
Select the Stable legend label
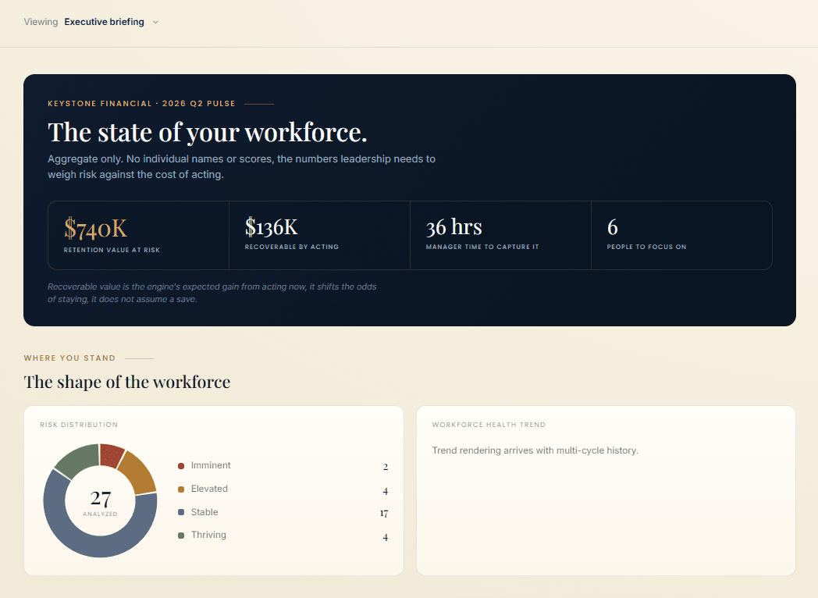(204, 512)
